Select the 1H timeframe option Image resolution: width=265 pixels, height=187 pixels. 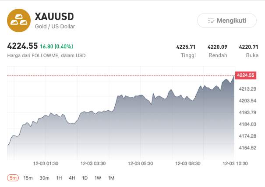pyautogui.click(x=59, y=178)
